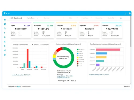Expand the Kapittx Demo company dropdown
This screenshot has height=100, width=134.
39,18
